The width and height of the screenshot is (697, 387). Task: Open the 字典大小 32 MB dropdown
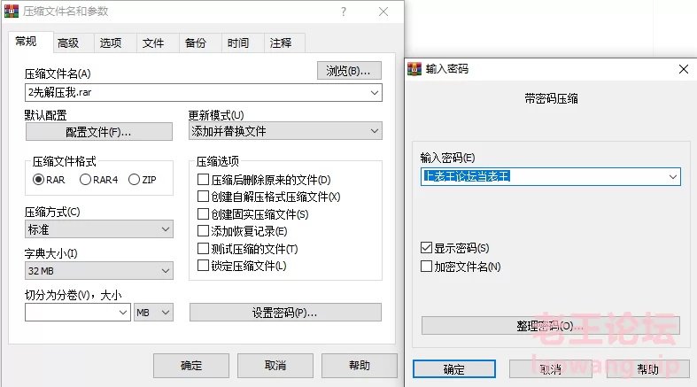tap(99, 271)
